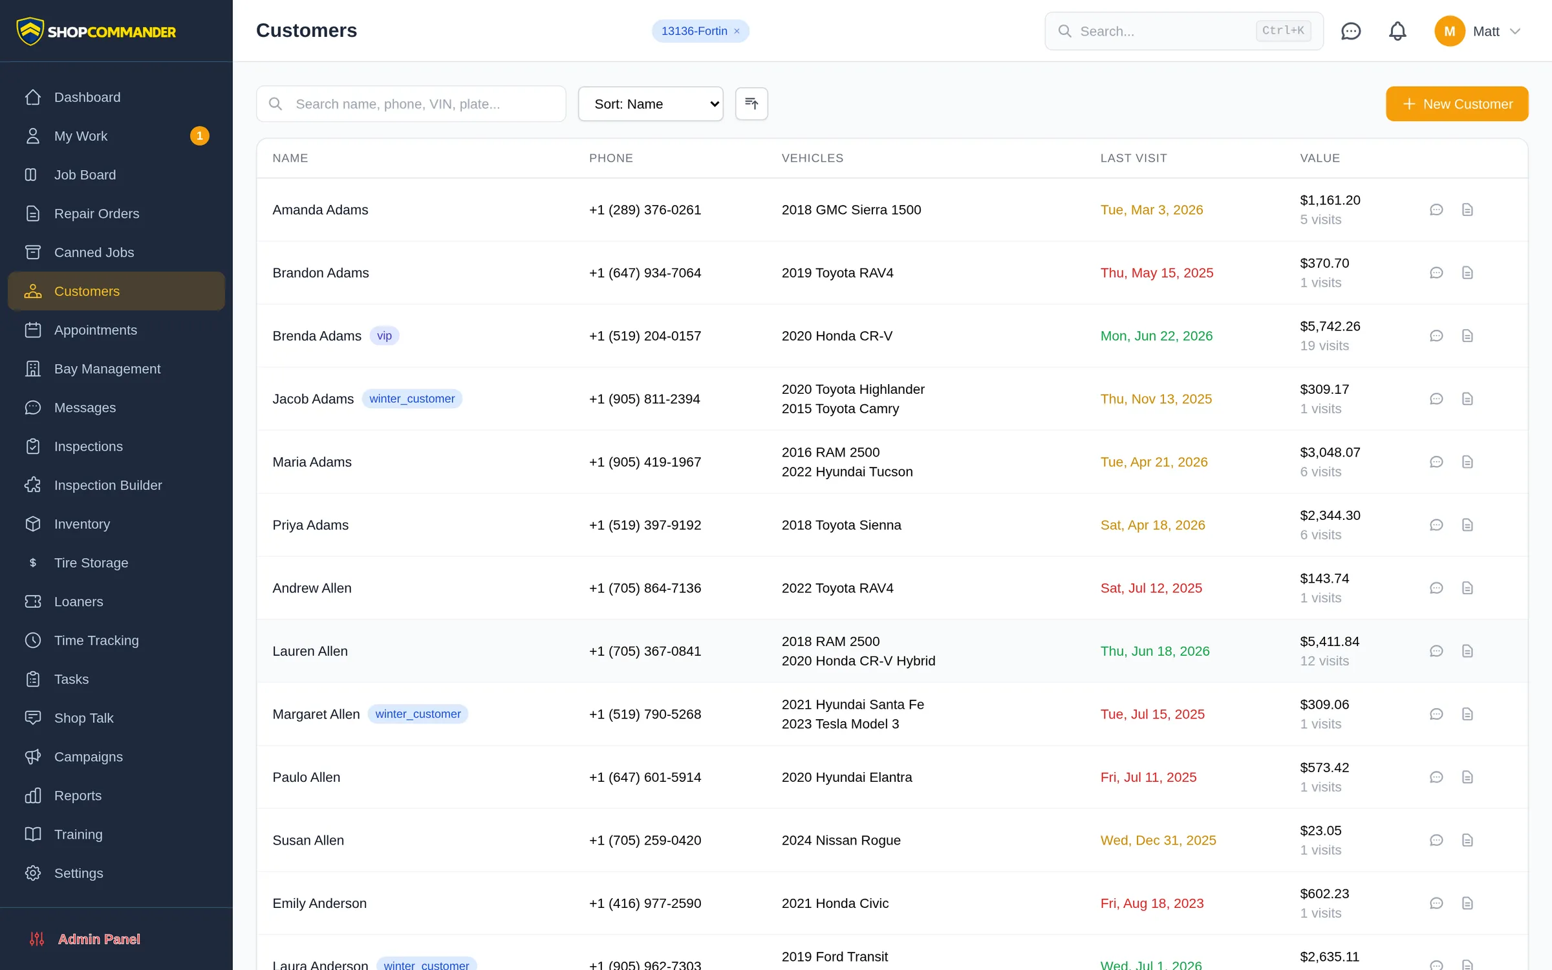Open Messages in sidebar
The height and width of the screenshot is (970, 1552).
pyautogui.click(x=116, y=407)
